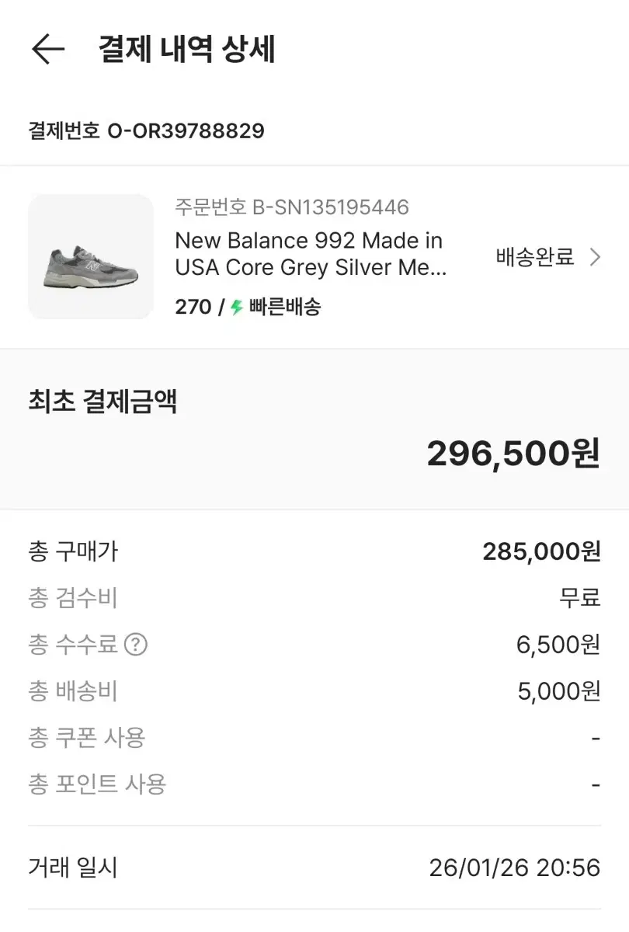
Task: Click the 총 검수비 label
Action: [x=73, y=598]
